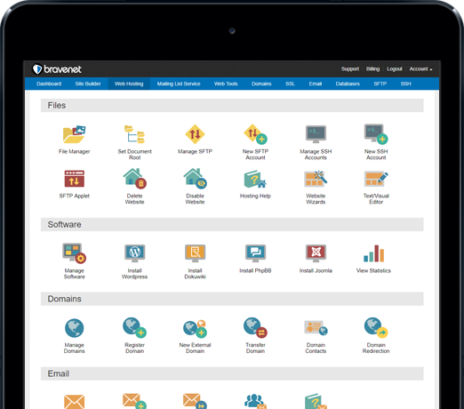This screenshot has width=464, height=409.
Task: Click the bravenet logo
Action: (57, 69)
